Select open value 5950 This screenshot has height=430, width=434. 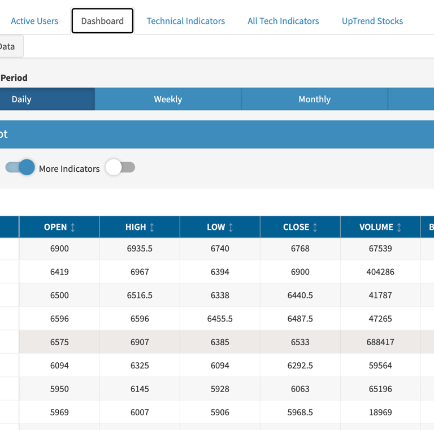pyautogui.click(x=59, y=389)
